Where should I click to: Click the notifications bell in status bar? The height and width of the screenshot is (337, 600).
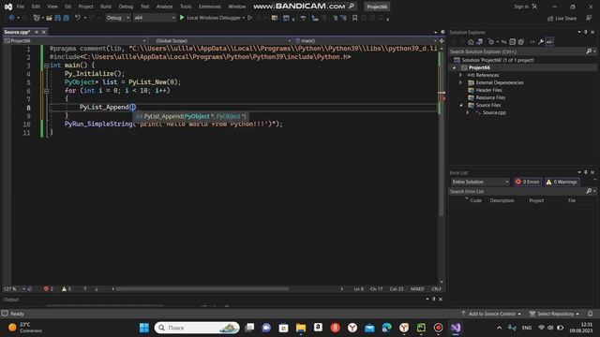coord(590,314)
